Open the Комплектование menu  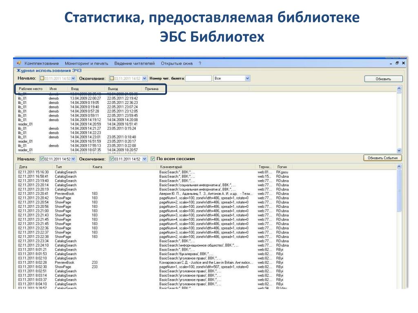42,63
